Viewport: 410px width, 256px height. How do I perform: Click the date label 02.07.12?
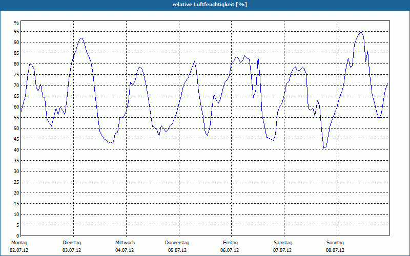[x=19, y=250]
